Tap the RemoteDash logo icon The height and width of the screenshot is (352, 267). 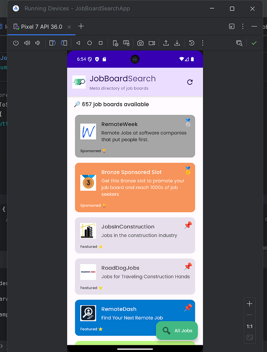tap(88, 313)
